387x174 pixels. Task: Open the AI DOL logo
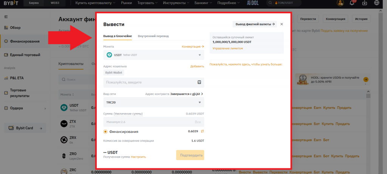tap(253, 3)
